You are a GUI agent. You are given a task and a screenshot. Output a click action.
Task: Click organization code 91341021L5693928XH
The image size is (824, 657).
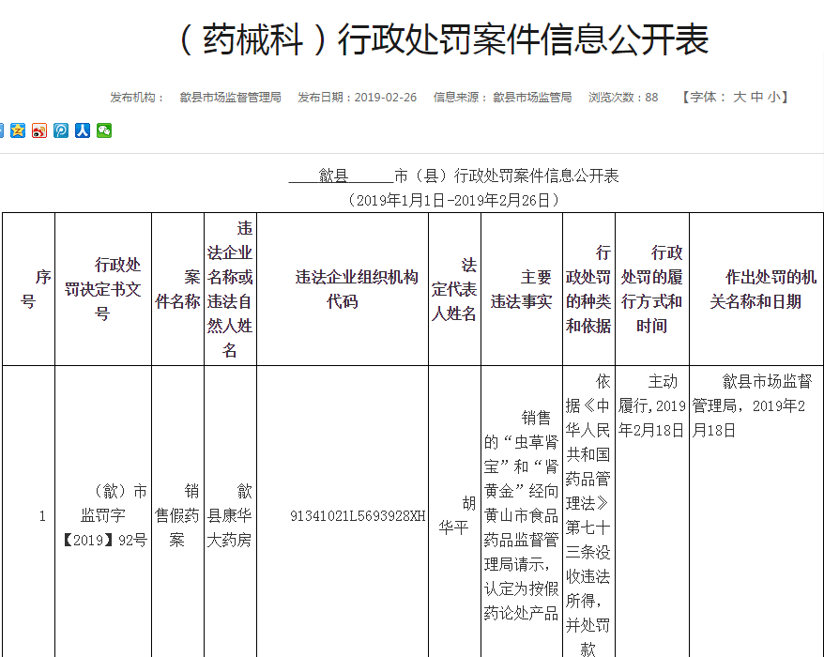[x=358, y=516]
